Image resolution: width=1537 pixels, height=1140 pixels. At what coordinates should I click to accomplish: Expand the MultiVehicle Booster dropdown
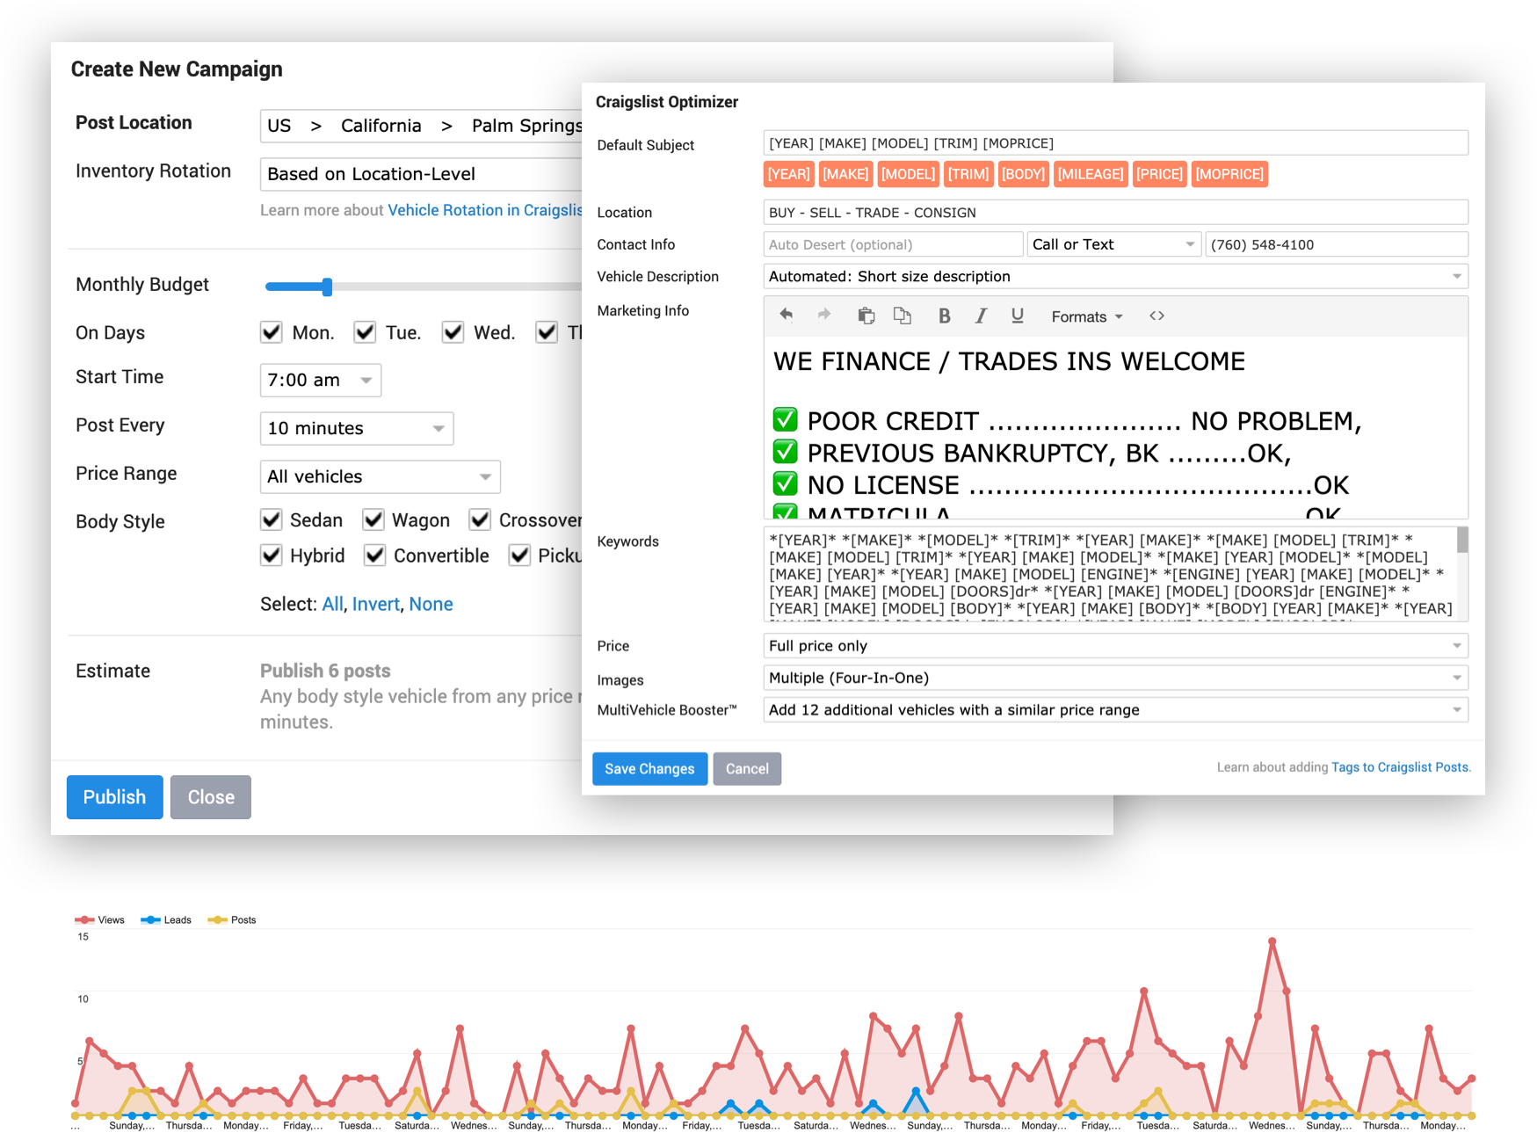point(1116,709)
